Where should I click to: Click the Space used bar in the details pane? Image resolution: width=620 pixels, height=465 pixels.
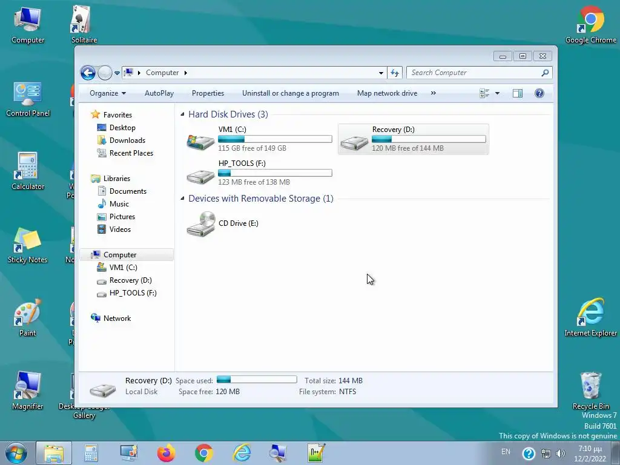(x=257, y=380)
